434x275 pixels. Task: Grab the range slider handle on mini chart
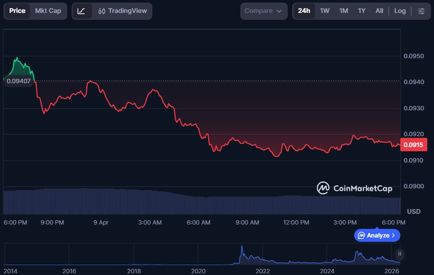pos(400,253)
